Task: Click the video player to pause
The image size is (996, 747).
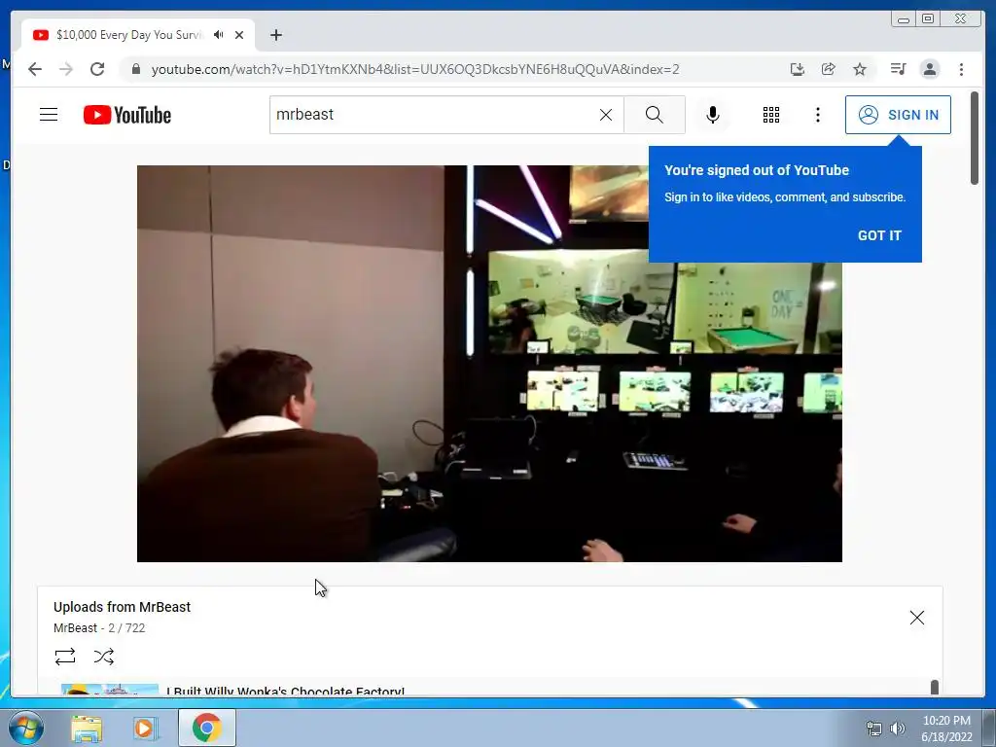Action: click(489, 364)
